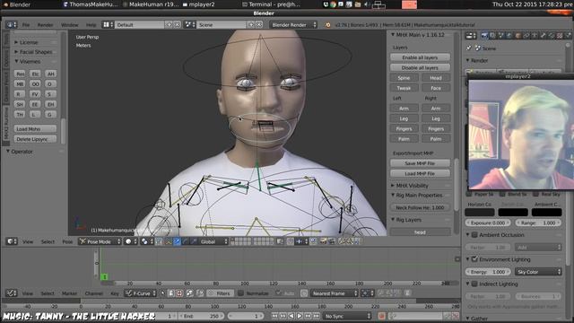Image resolution: width=574 pixels, height=323 pixels.
Task: Add a new scene with plus icon
Action: pos(251,24)
